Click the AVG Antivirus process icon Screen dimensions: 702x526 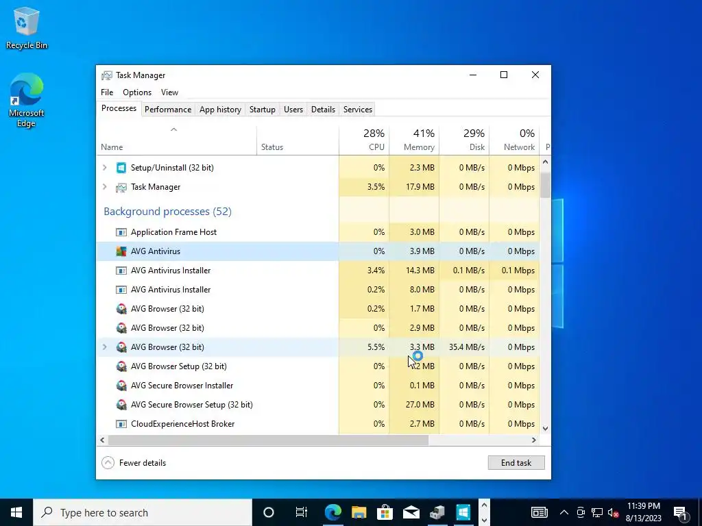[121, 251]
